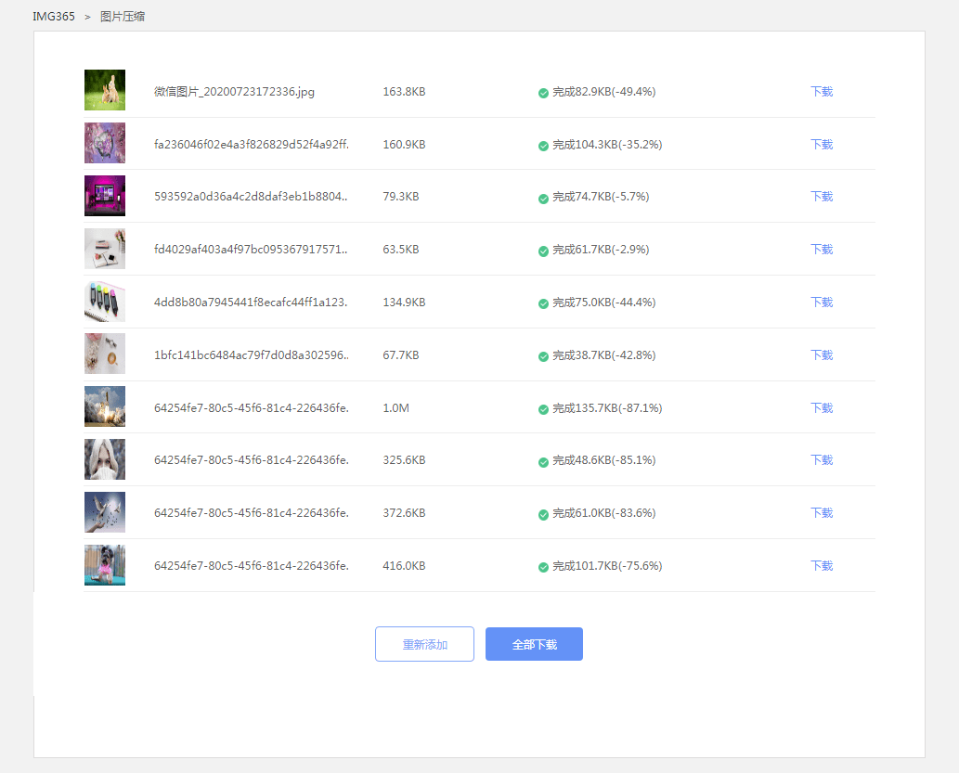Click completion checkmark next to 完成74.7KB
This screenshot has width=959, height=773.
[543, 198]
